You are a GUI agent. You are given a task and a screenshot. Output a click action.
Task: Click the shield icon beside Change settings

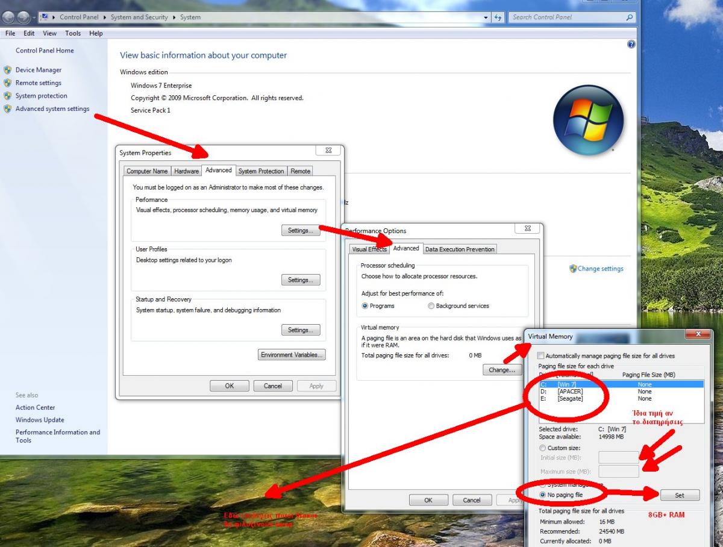click(x=573, y=269)
